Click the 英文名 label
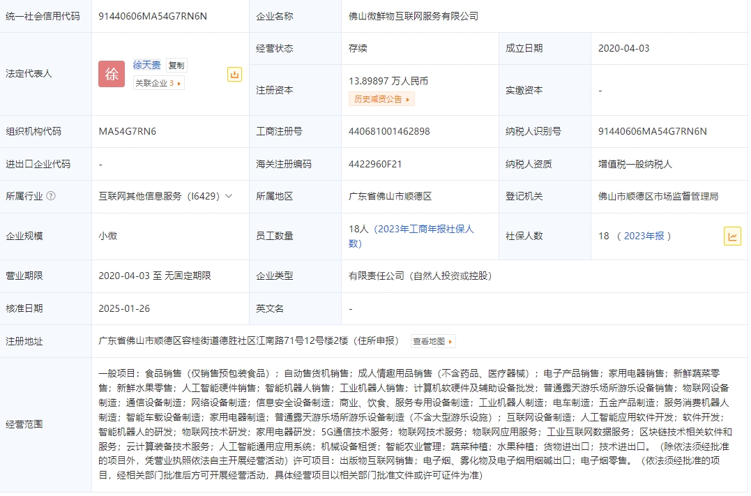Screen dimensions: 751x496 click(x=270, y=308)
